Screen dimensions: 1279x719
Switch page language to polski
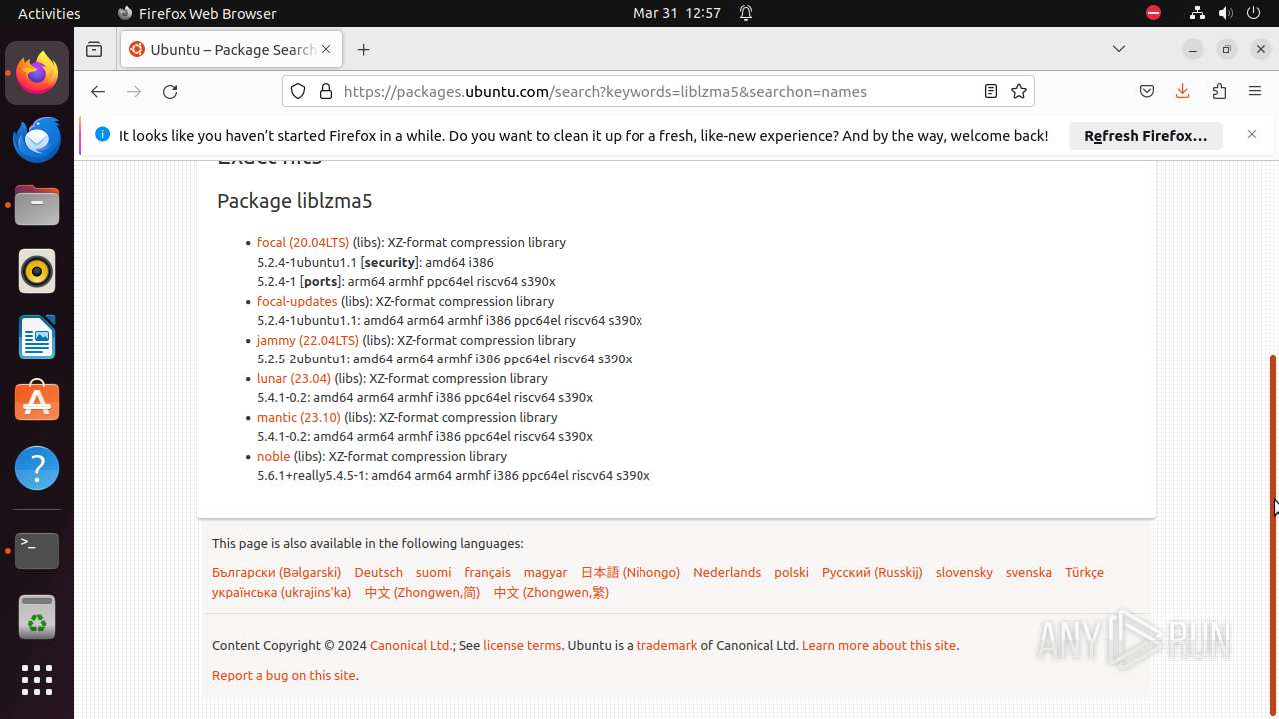[x=791, y=572]
